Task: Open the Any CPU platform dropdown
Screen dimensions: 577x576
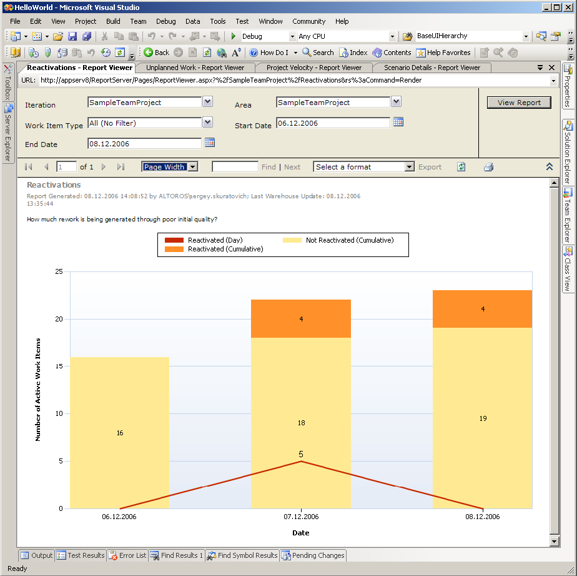Action: point(392,36)
